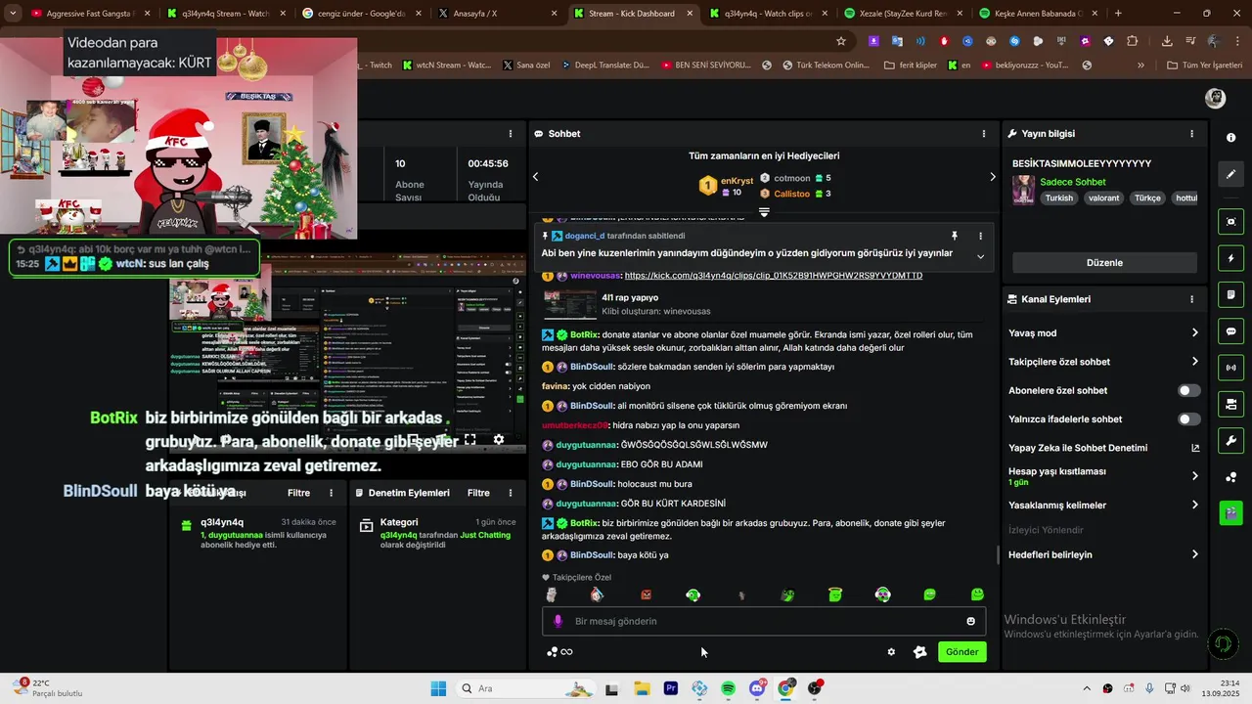Click the chat panel scrollbar
This screenshot has height=704, width=1252.
(998, 555)
